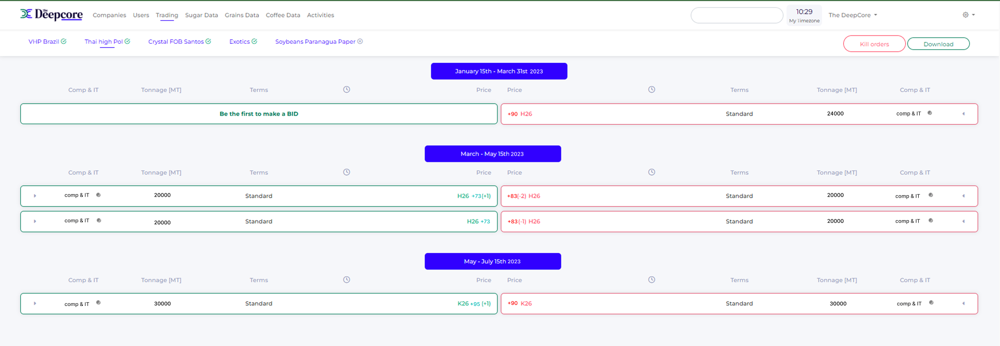
Task: Click the check icon next to Thai high Pol
Action: [x=127, y=41]
